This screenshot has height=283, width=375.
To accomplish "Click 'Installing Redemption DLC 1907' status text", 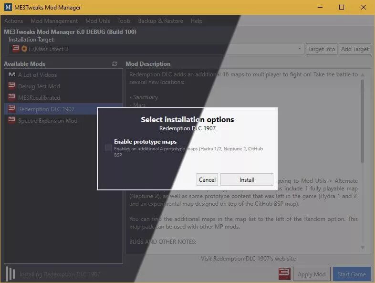I will (x=60, y=274).
